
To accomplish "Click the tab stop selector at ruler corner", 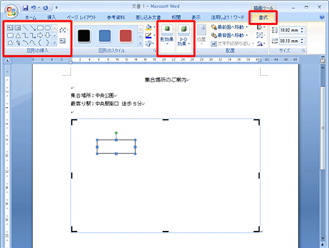I will click(7, 60).
